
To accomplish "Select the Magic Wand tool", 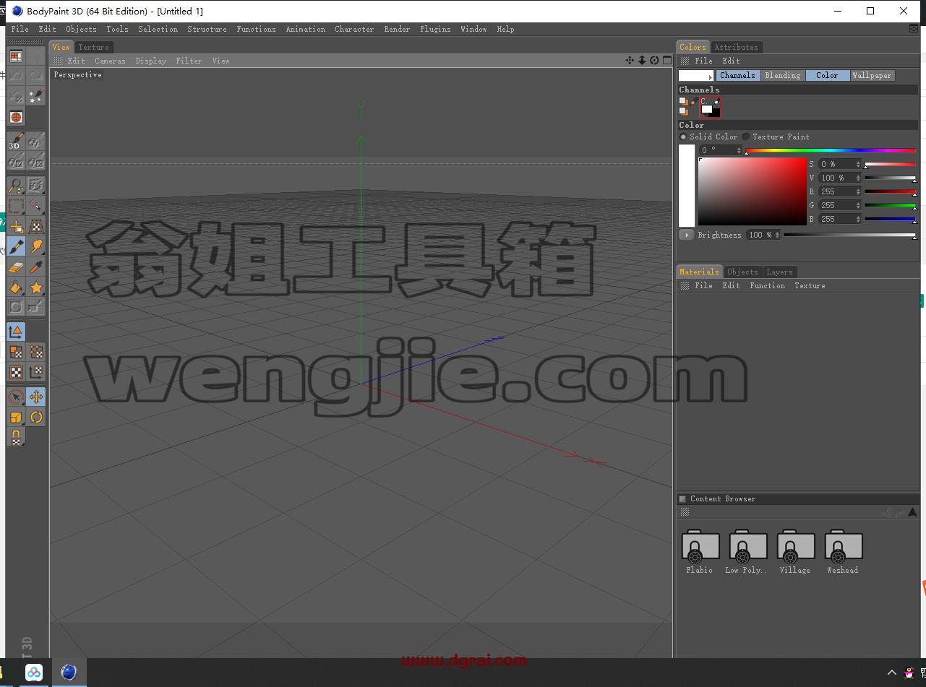I will [x=36, y=207].
